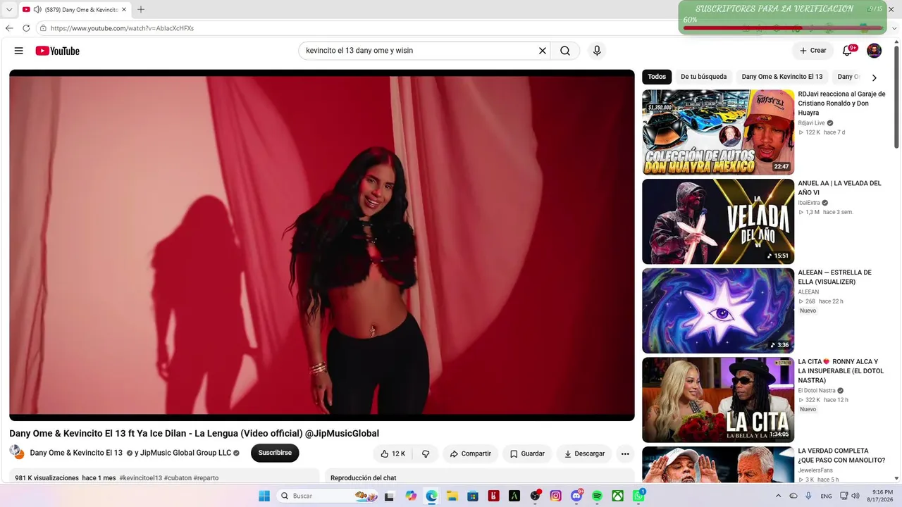This screenshot has height=507, width=902.
Task: Visit the Rdjavi Live channel
Action: point(811,123)
